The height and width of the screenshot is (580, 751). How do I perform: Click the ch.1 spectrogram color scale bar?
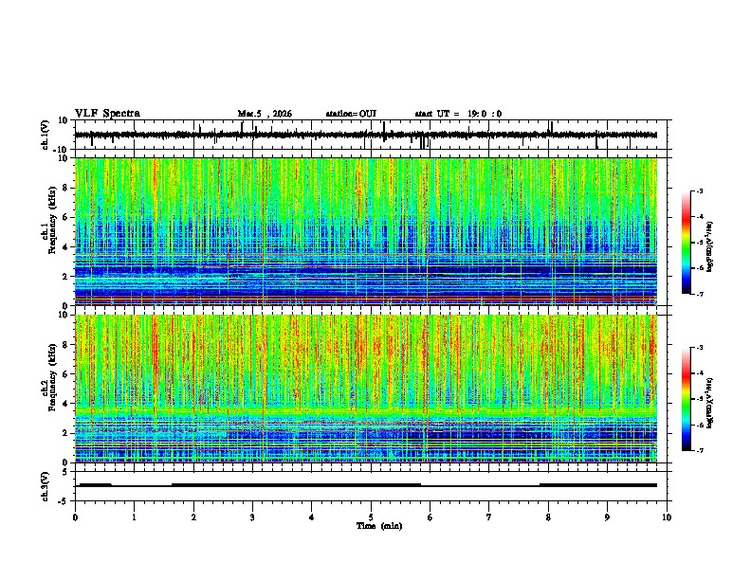coord(687,243)
